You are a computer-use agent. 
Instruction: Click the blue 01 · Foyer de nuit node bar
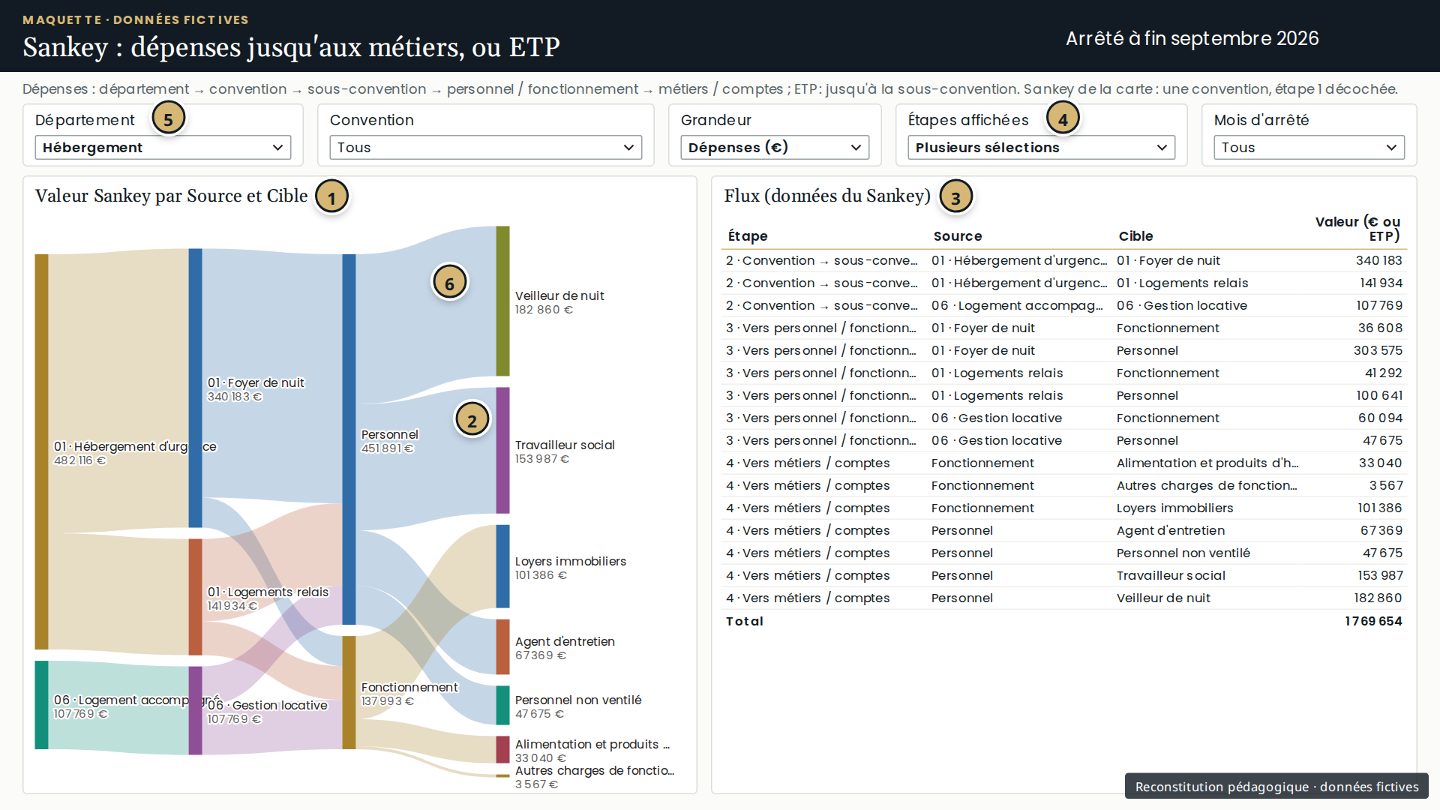[195, 388]
